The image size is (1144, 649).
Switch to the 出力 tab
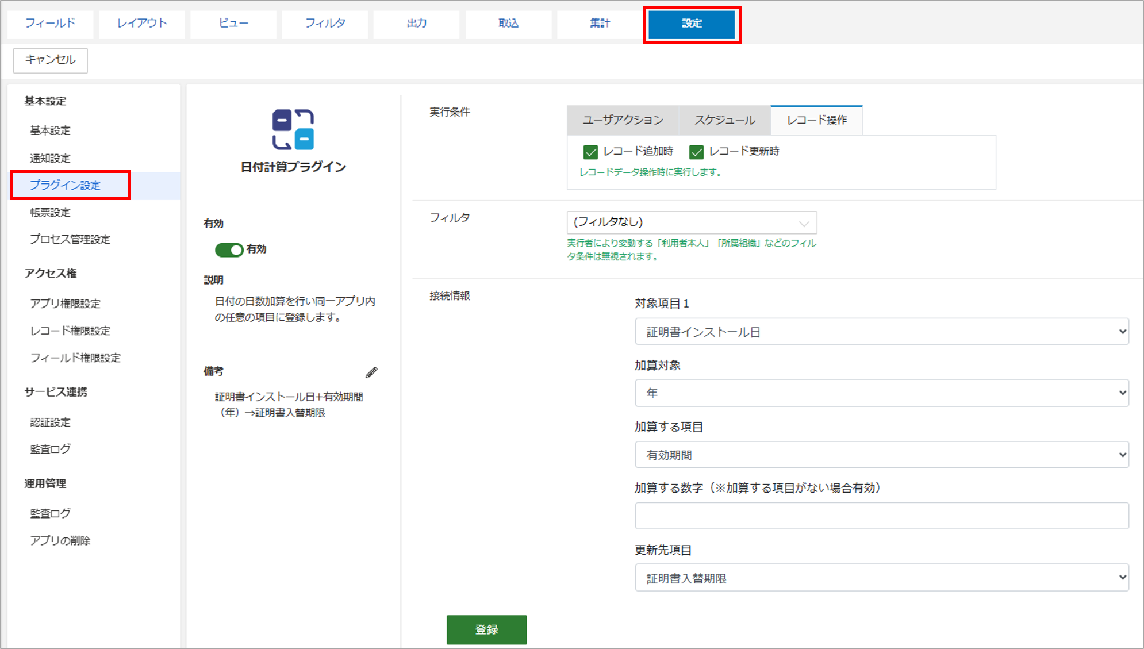coord(417,24)
